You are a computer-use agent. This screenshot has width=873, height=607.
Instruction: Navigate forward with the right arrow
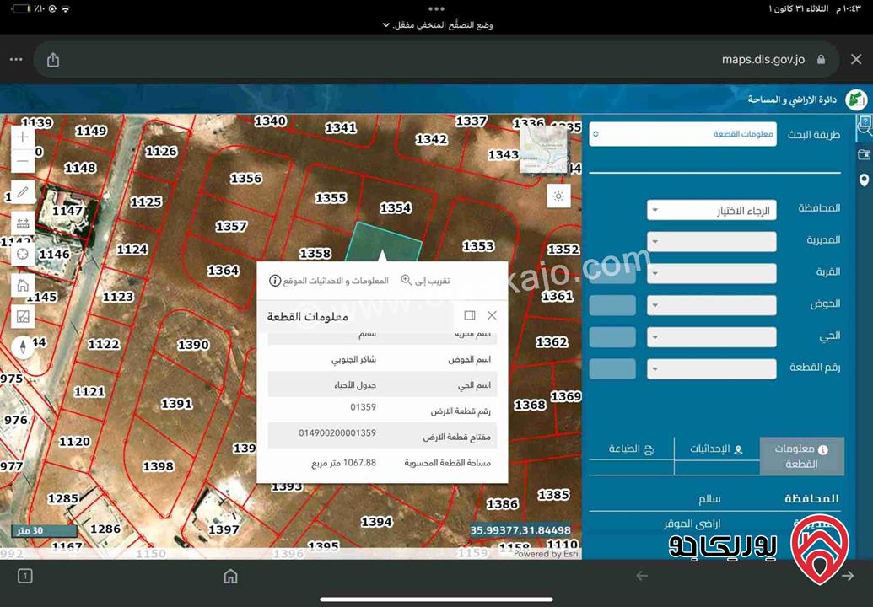[848, 576]
